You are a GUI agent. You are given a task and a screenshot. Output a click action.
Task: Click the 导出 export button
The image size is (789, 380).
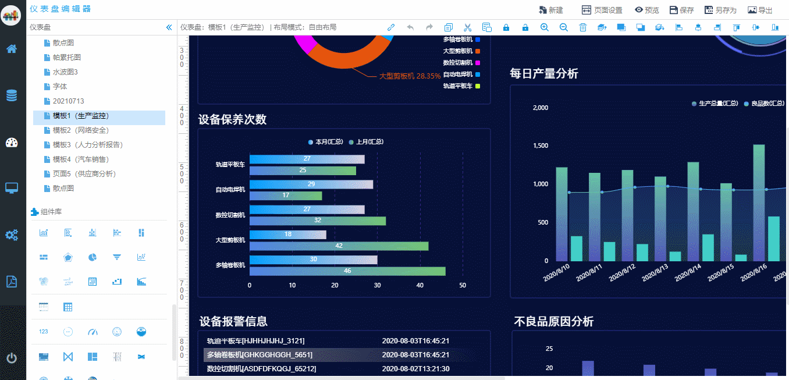pyautogui.click(x=760, y=10)
